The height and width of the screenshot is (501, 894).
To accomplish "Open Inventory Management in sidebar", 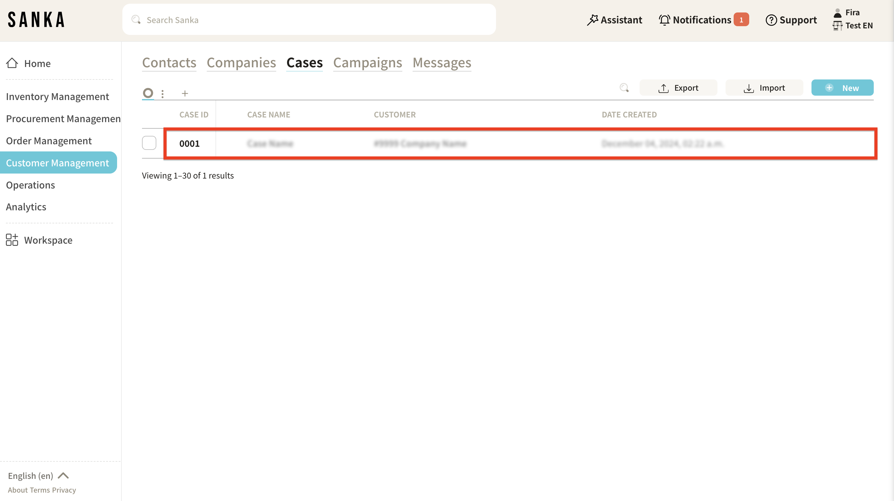I will 58,97.
